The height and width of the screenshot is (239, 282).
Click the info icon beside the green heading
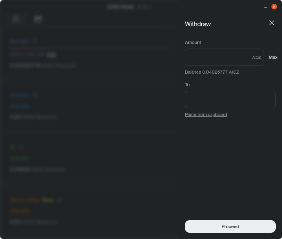coord(21,147)
